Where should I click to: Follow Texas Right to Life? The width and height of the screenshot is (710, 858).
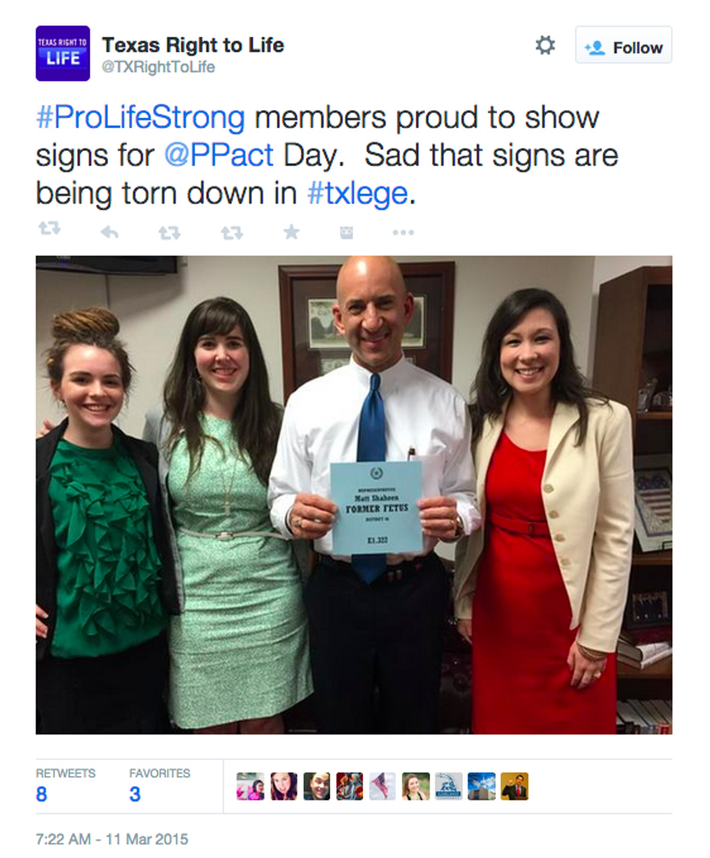coord(623,46)
